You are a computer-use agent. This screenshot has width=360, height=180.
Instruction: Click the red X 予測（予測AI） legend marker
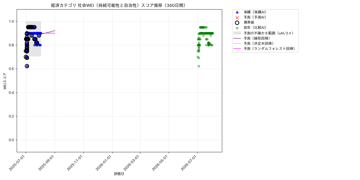237,17
